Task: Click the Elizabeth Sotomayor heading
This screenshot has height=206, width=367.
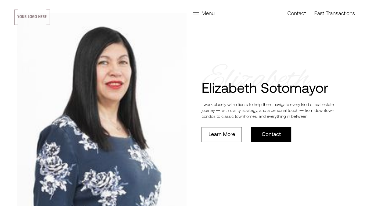Action: (265, 88)
